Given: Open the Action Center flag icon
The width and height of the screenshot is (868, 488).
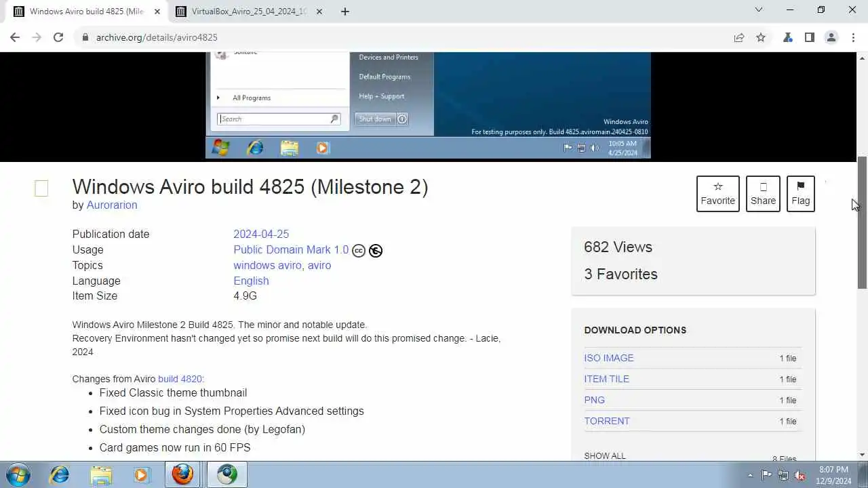Looking at the screenshot, I should click(x=767, y=475).
